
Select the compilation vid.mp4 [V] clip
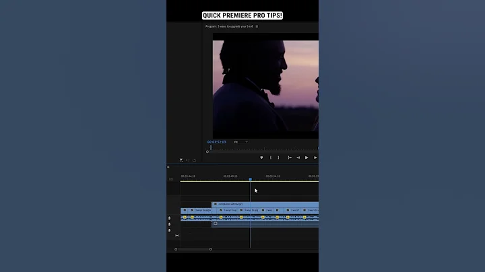(265, 204)
